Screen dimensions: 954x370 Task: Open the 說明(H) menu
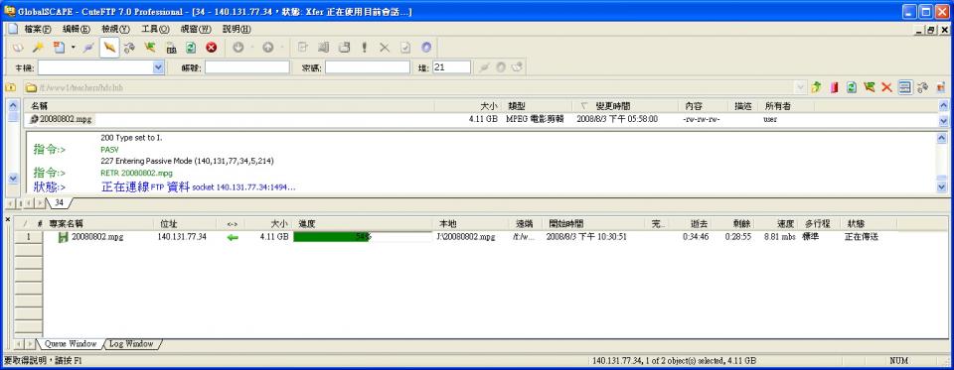point(237,29)
